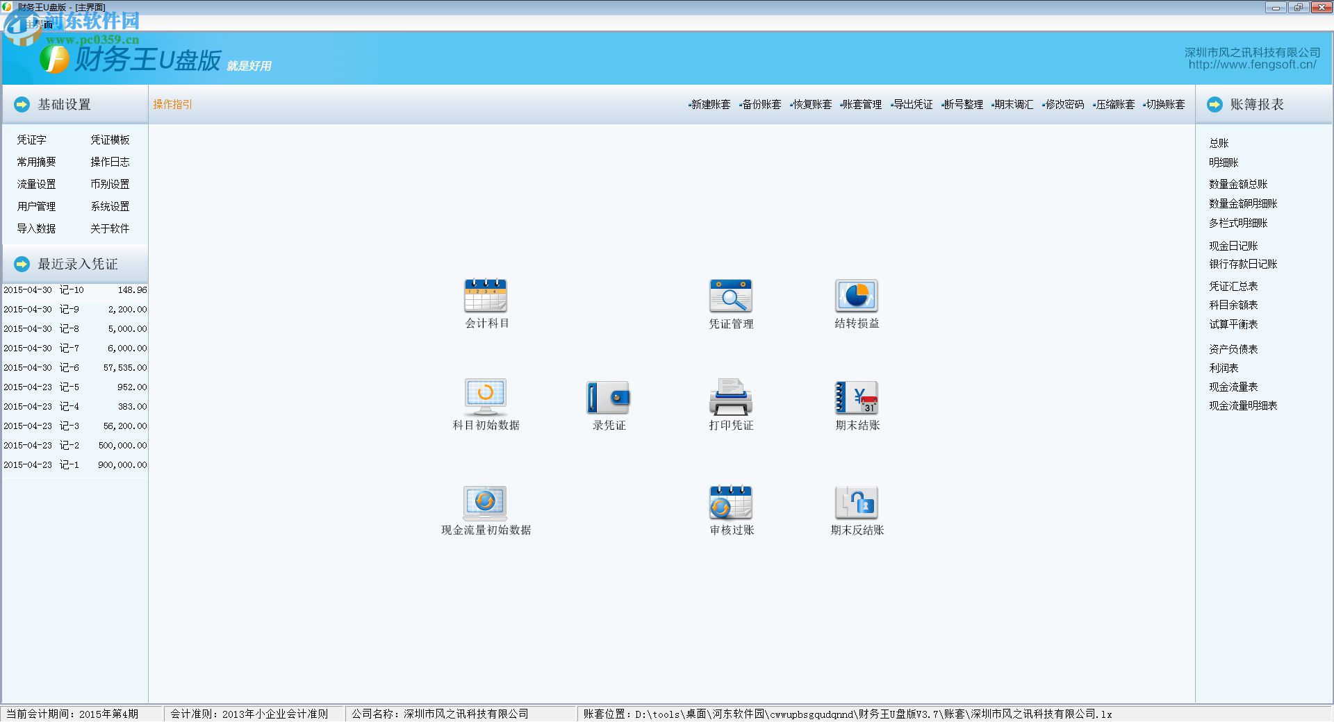The image size is (1334, 722).
Task: Open 现金流量初始数据 laptop icon
Action: [x=485, y=503]
